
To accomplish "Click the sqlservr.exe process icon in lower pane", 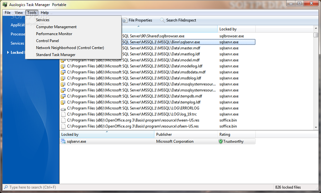I will click(x=63, y=141).
